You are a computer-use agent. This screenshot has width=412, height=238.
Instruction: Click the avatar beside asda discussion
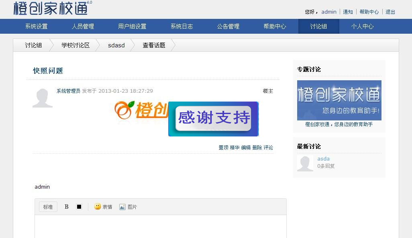click(x=305, y=163)
